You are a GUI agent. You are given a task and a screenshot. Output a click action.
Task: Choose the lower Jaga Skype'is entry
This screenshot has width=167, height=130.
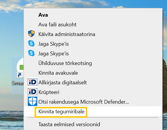[54, 54]
